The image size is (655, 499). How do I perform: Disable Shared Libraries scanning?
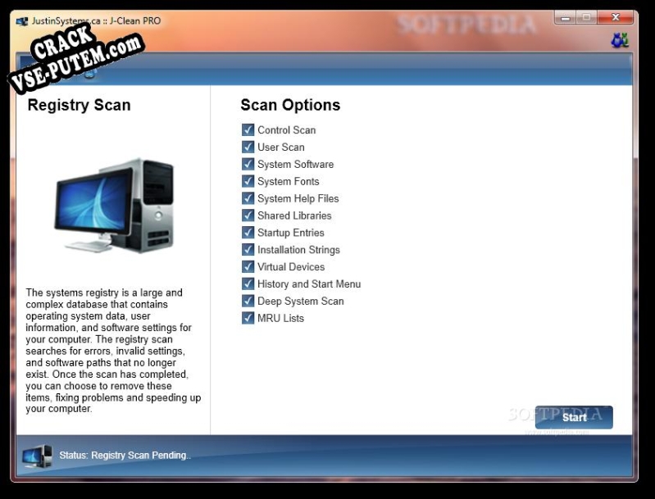(248, 215)
